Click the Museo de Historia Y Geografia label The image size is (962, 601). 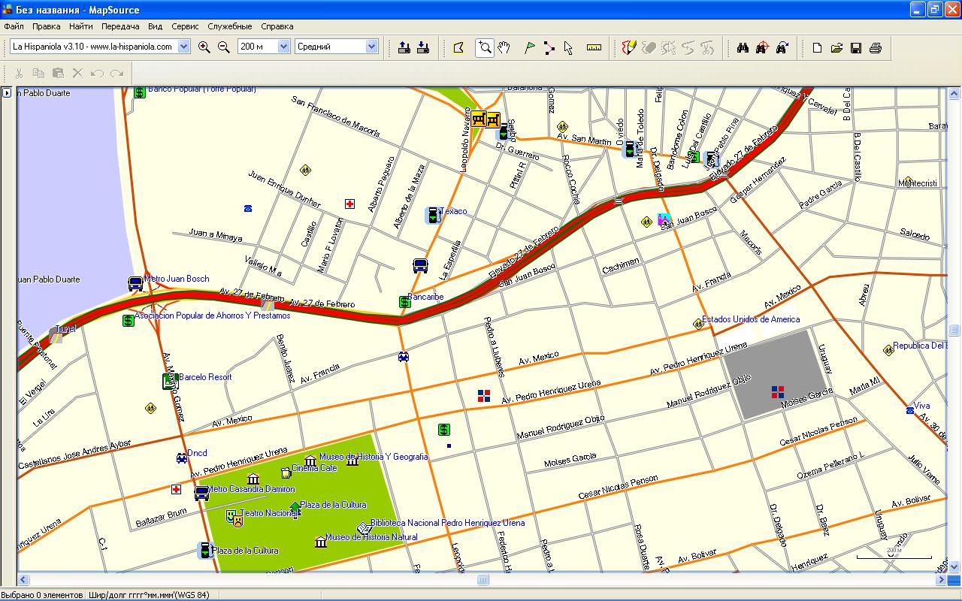point(374,457)
